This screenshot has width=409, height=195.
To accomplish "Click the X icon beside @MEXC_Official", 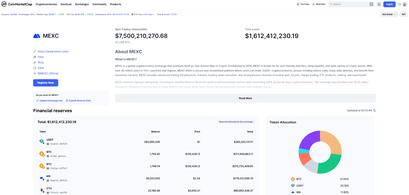I will pyautogui.click(x=35, y=73).
